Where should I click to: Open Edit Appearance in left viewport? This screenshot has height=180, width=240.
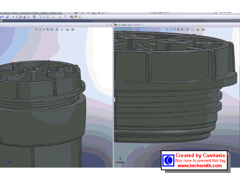tap(67, 29)
